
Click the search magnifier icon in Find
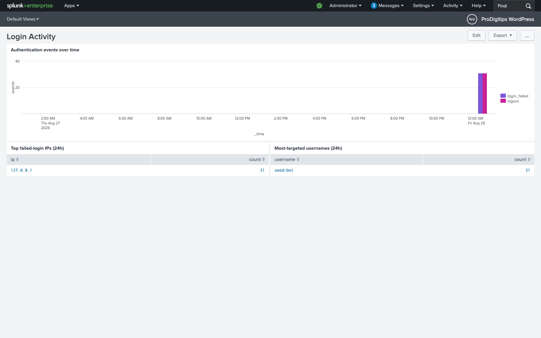pos(528,6)
